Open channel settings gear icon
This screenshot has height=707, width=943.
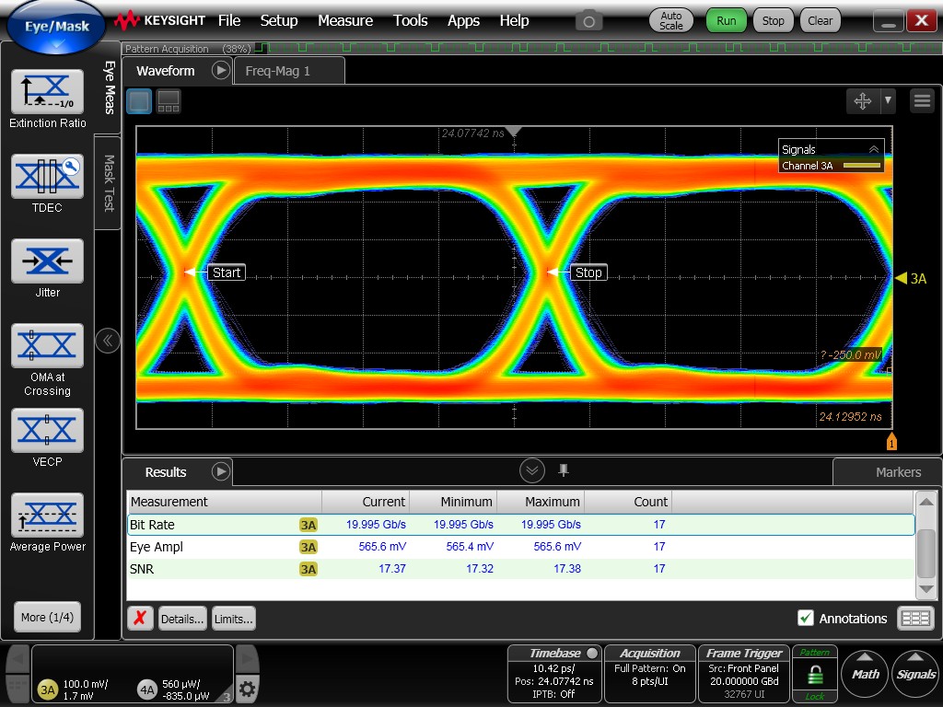247,689
